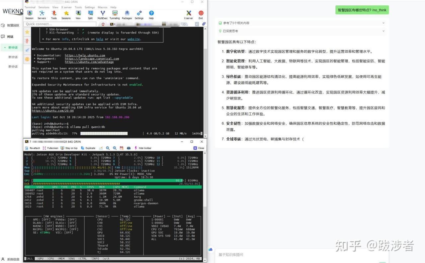Click the Tunneling toolbar icon

pyautogui.click(x=115, y=15)
